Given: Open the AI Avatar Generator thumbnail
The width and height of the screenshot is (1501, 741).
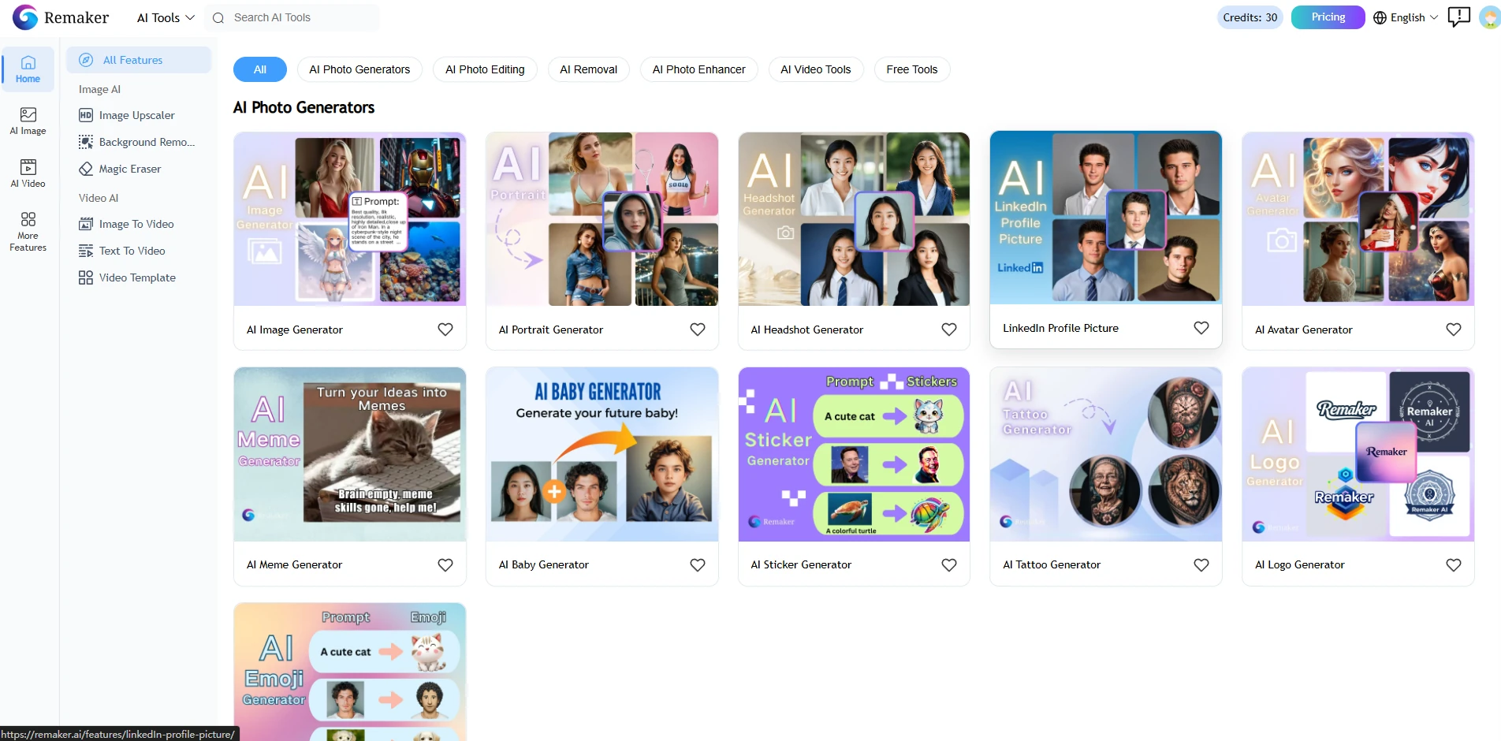Looking at the screenshot, I should point(1358,219).
